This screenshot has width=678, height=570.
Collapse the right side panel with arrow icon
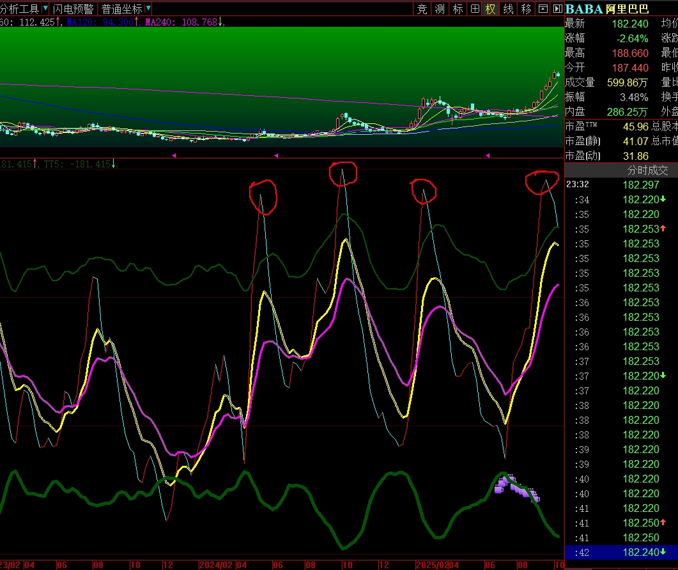[x=557, y=9]
